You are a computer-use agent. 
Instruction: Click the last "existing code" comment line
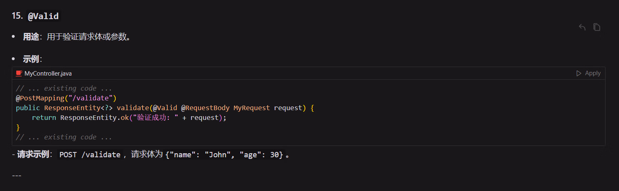(x=64, y=137)
